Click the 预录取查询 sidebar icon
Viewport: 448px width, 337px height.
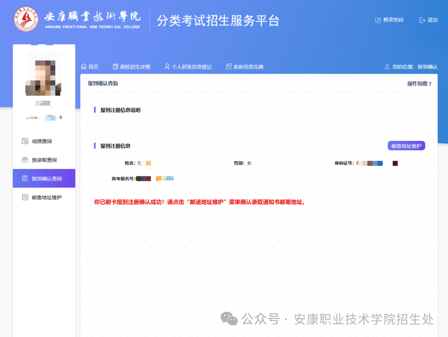tap(25, 160)
